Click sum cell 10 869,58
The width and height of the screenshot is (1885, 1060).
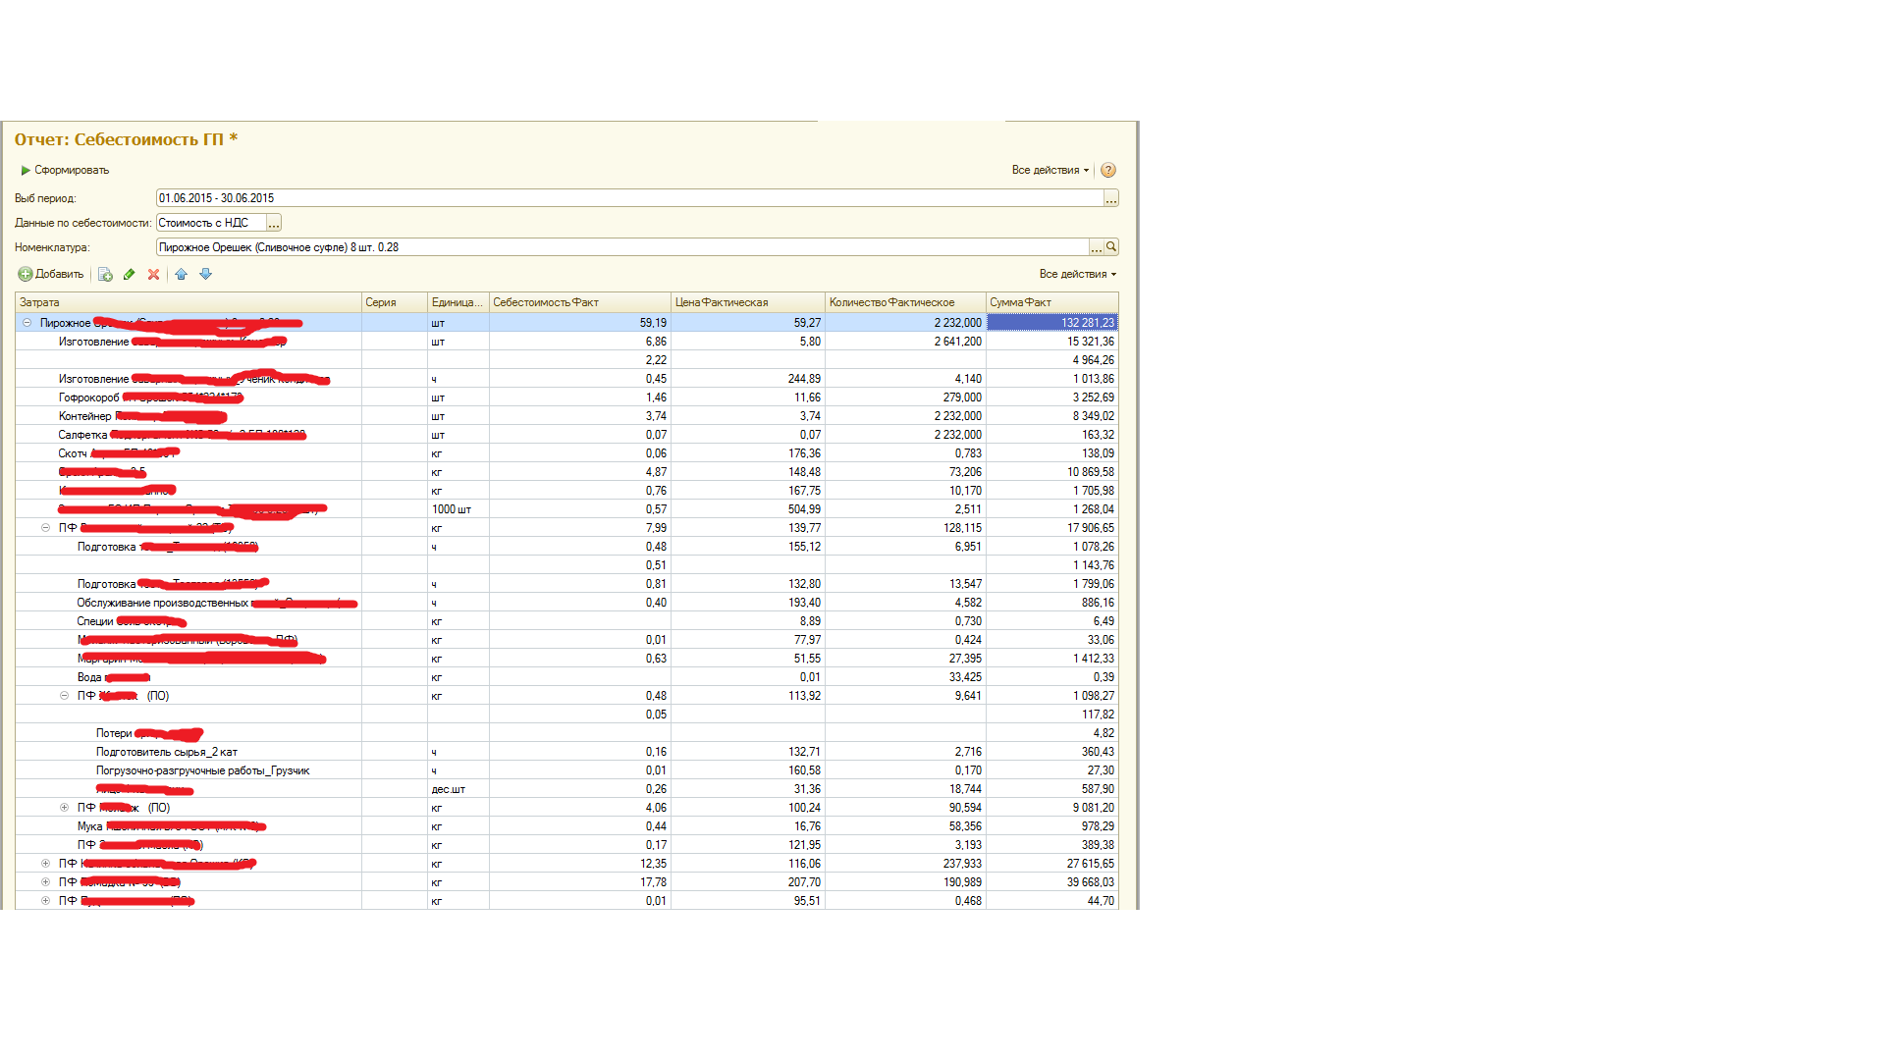1052,472
